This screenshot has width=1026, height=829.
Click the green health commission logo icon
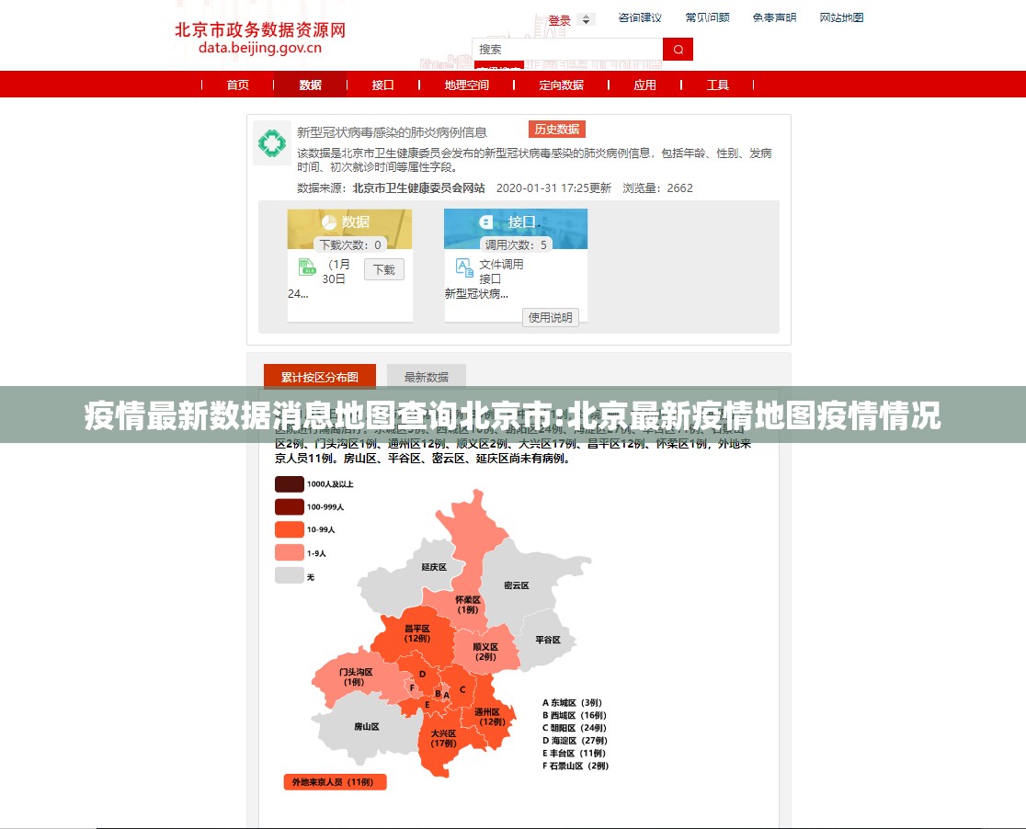[271, 143]
